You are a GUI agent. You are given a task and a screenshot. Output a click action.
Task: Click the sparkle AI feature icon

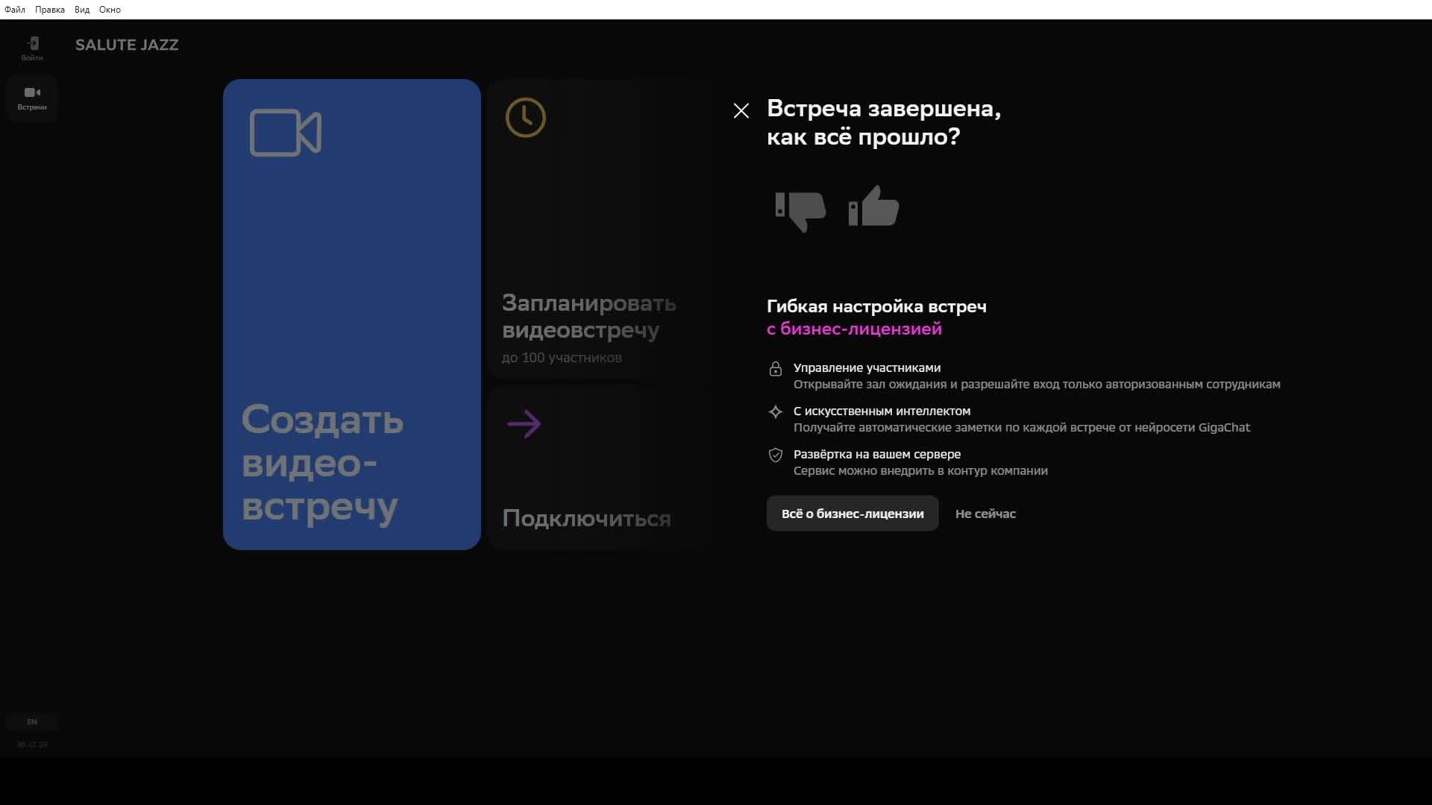point(776,411)
